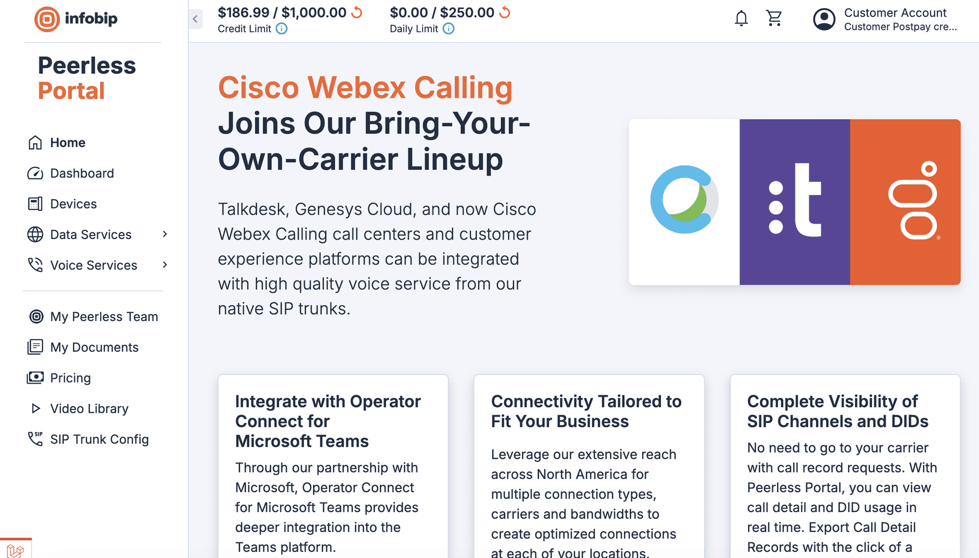Go to the Home menu item
979x558 pixels.
coord(67,143)
